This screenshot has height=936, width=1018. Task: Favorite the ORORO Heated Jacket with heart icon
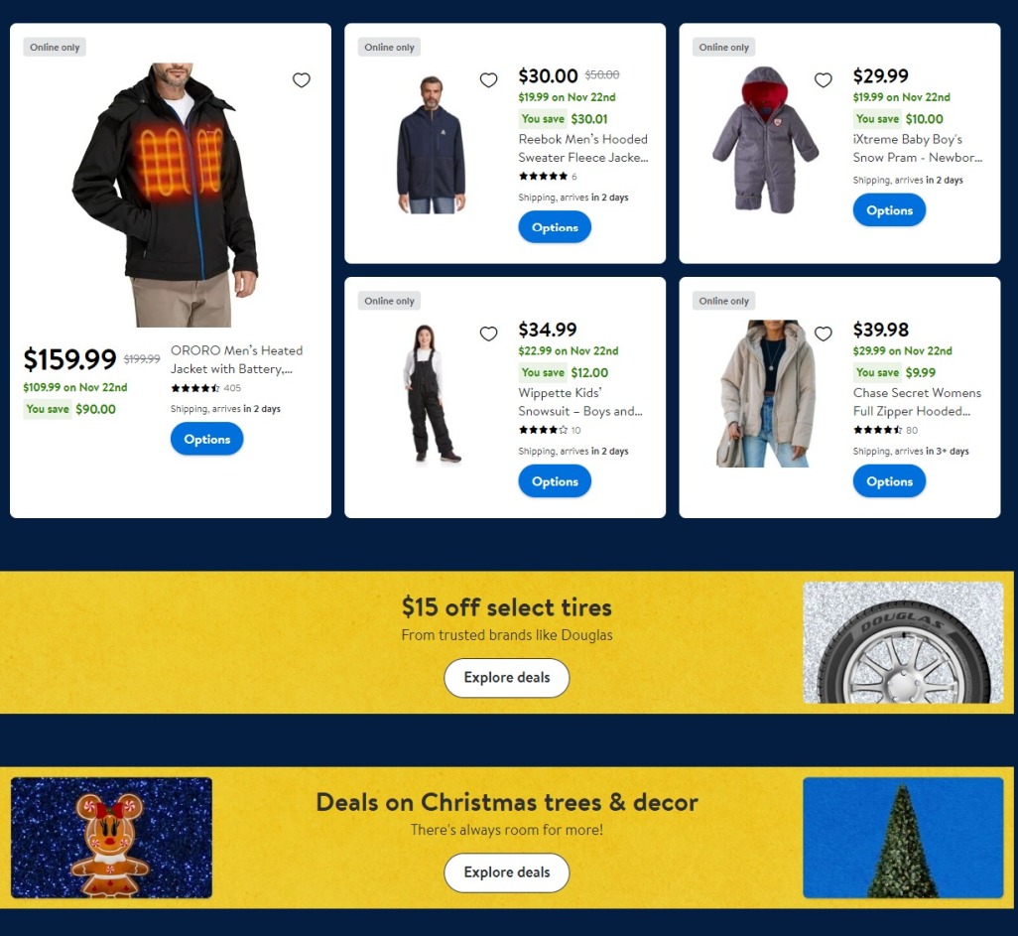tap(302, 79)
